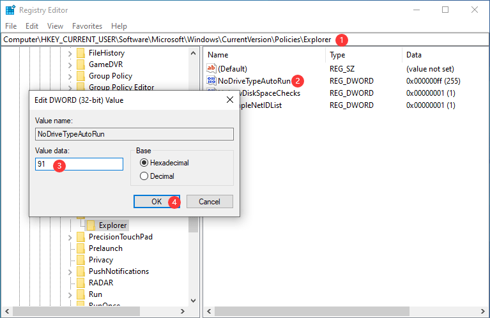Confirm the DWORD edit with OK
490x318 pixels.
[x=157, y=202]
